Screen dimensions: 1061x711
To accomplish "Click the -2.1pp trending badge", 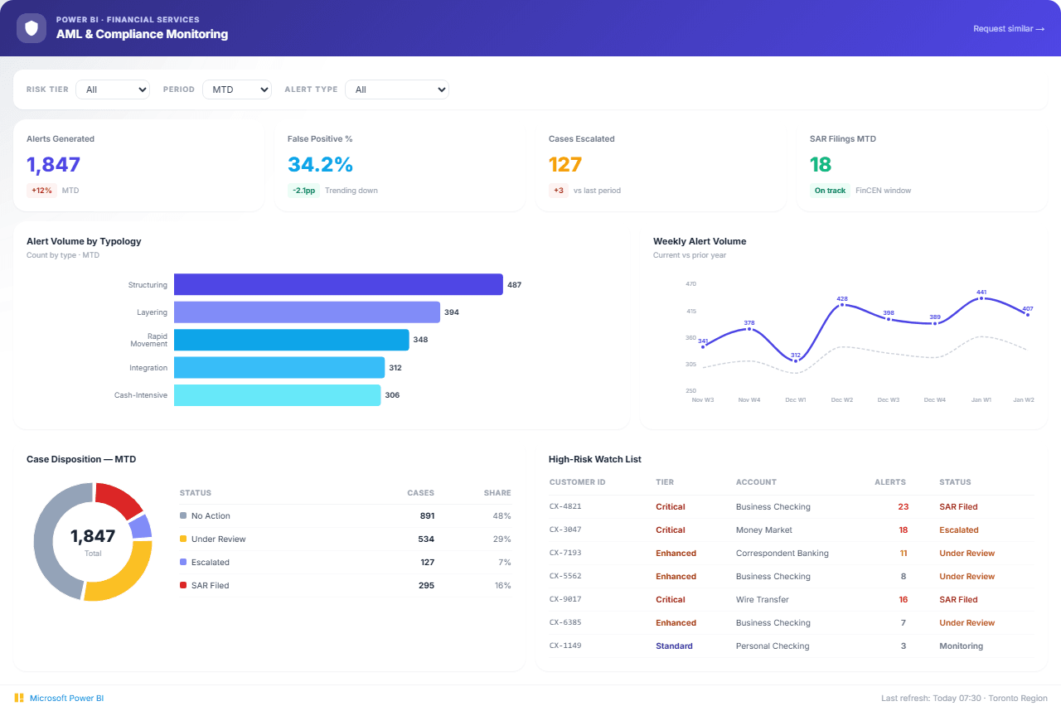I will coord(303,191).
